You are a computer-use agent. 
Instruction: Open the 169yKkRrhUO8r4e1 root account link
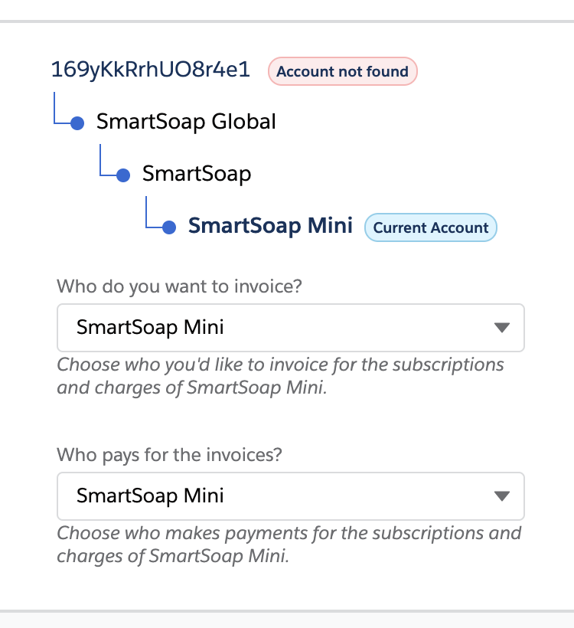[x=150, y=70]
